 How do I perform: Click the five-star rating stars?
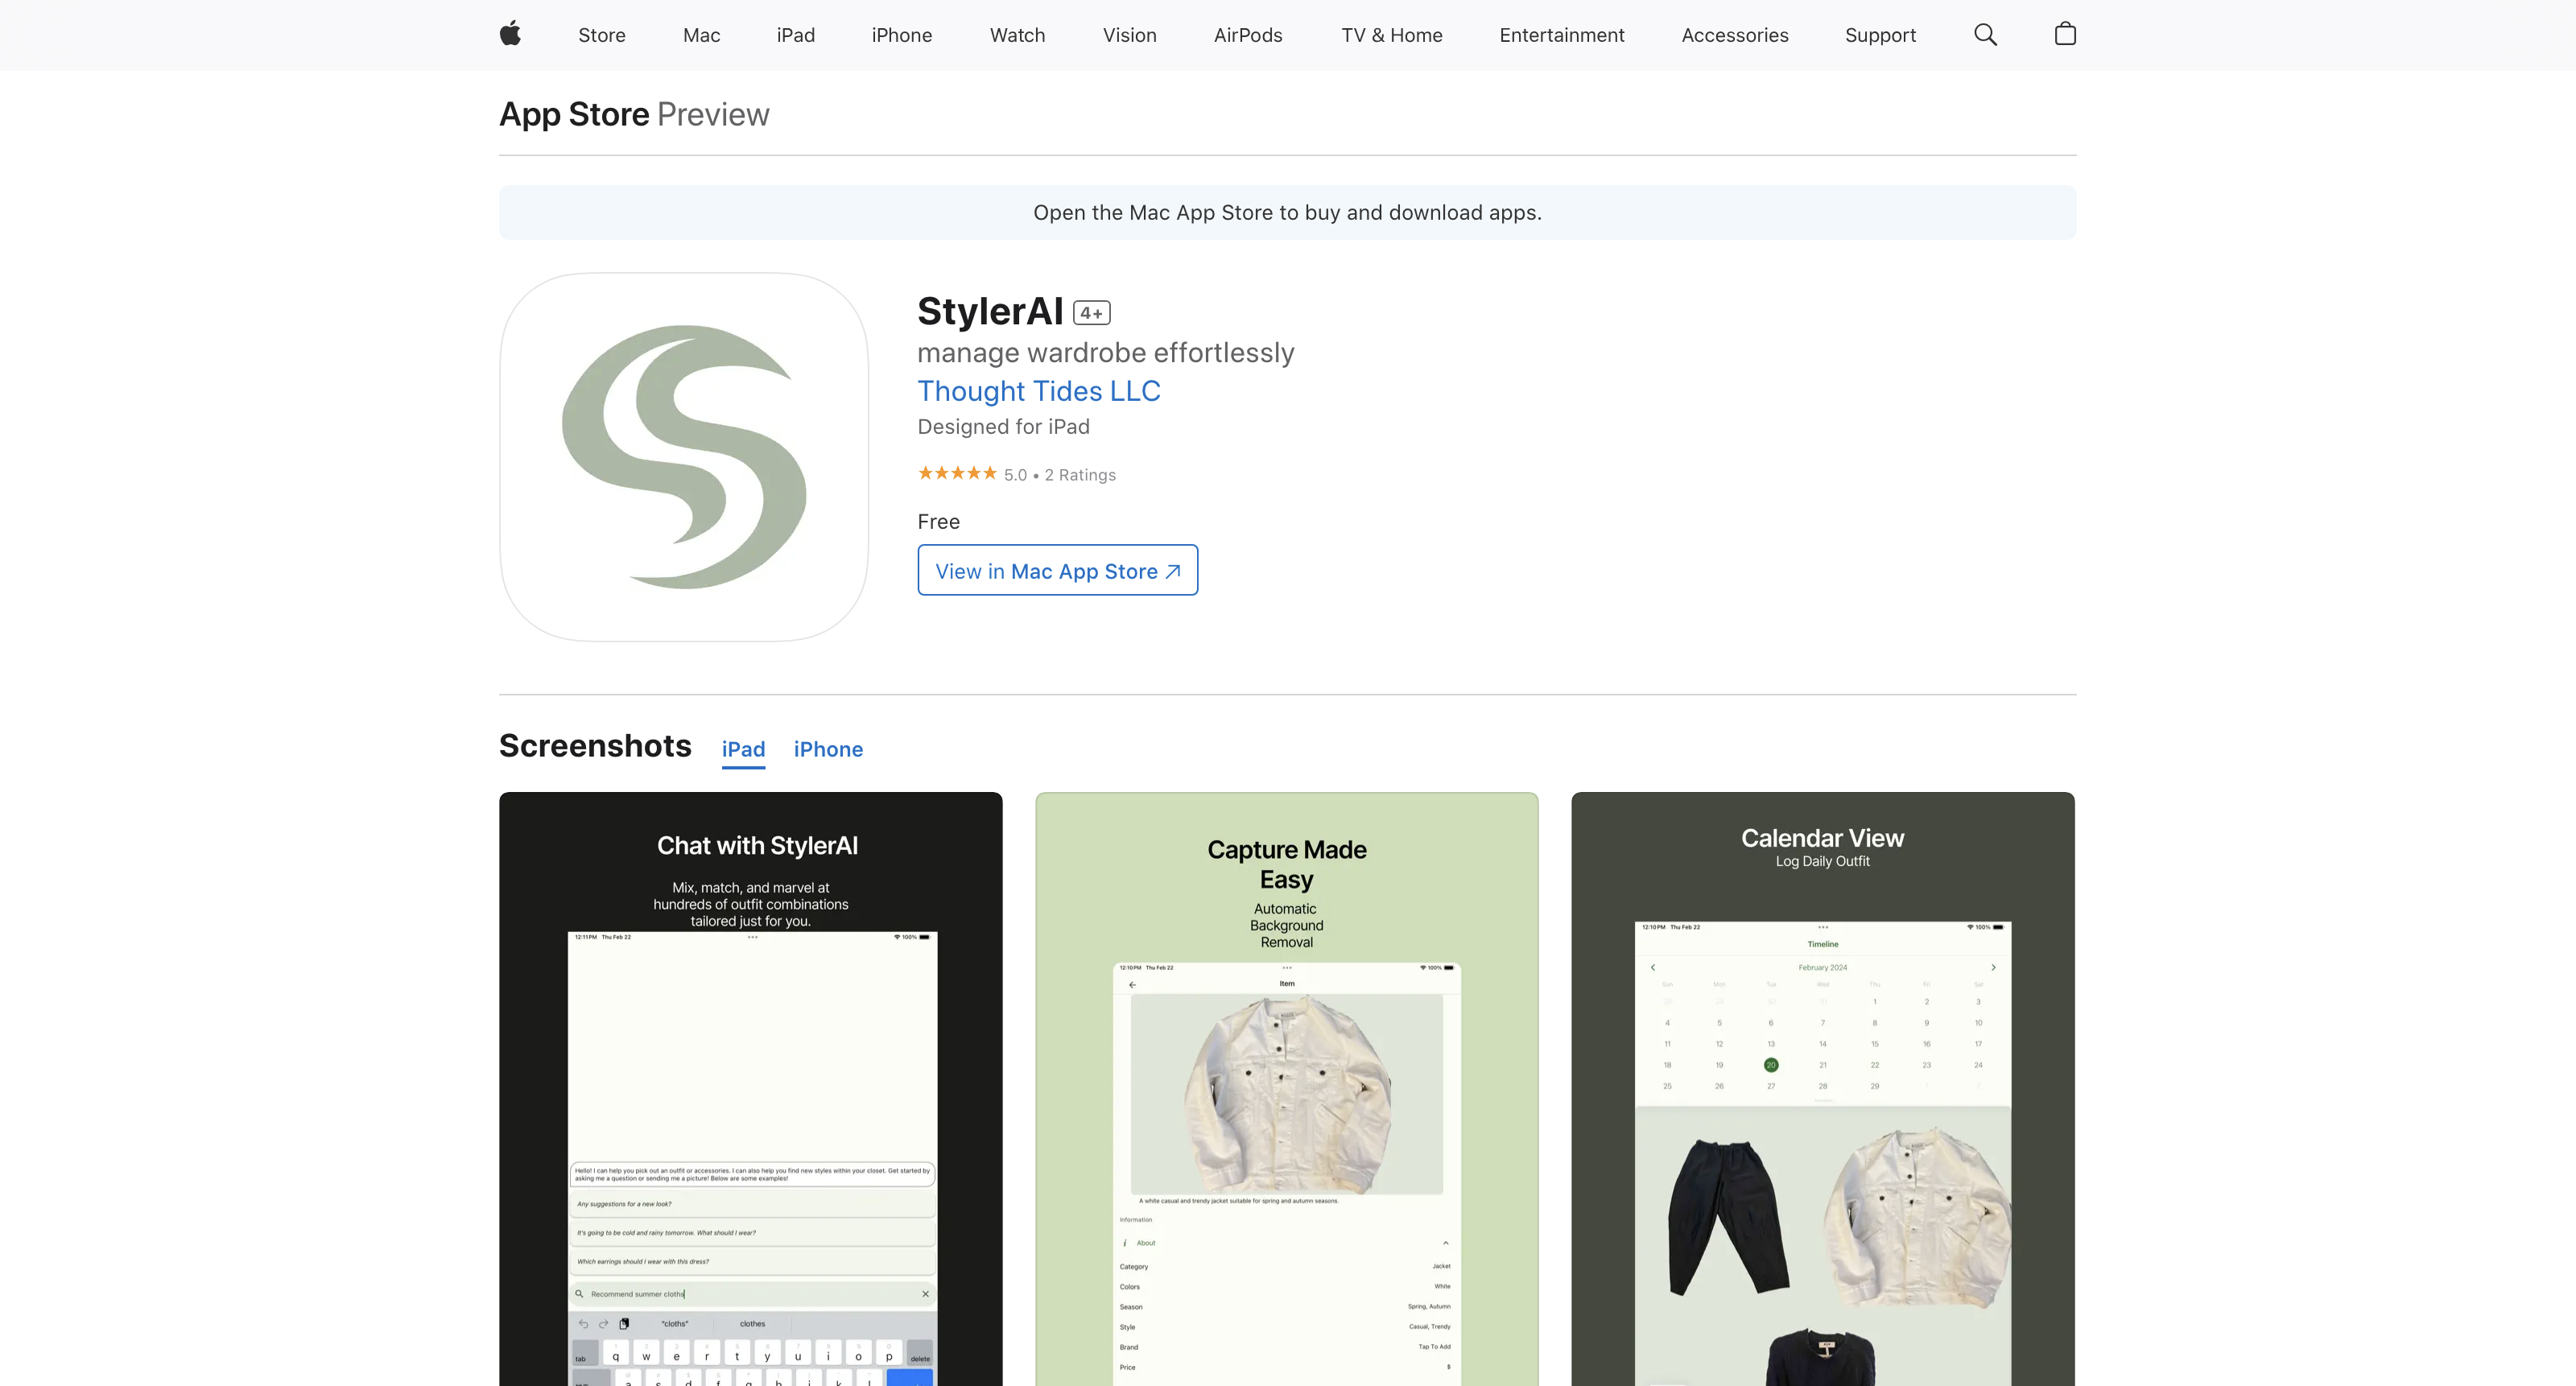957,473
